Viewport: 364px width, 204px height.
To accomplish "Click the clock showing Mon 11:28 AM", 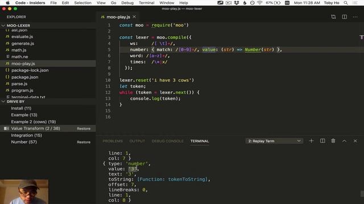I will [x=307, y=3].
